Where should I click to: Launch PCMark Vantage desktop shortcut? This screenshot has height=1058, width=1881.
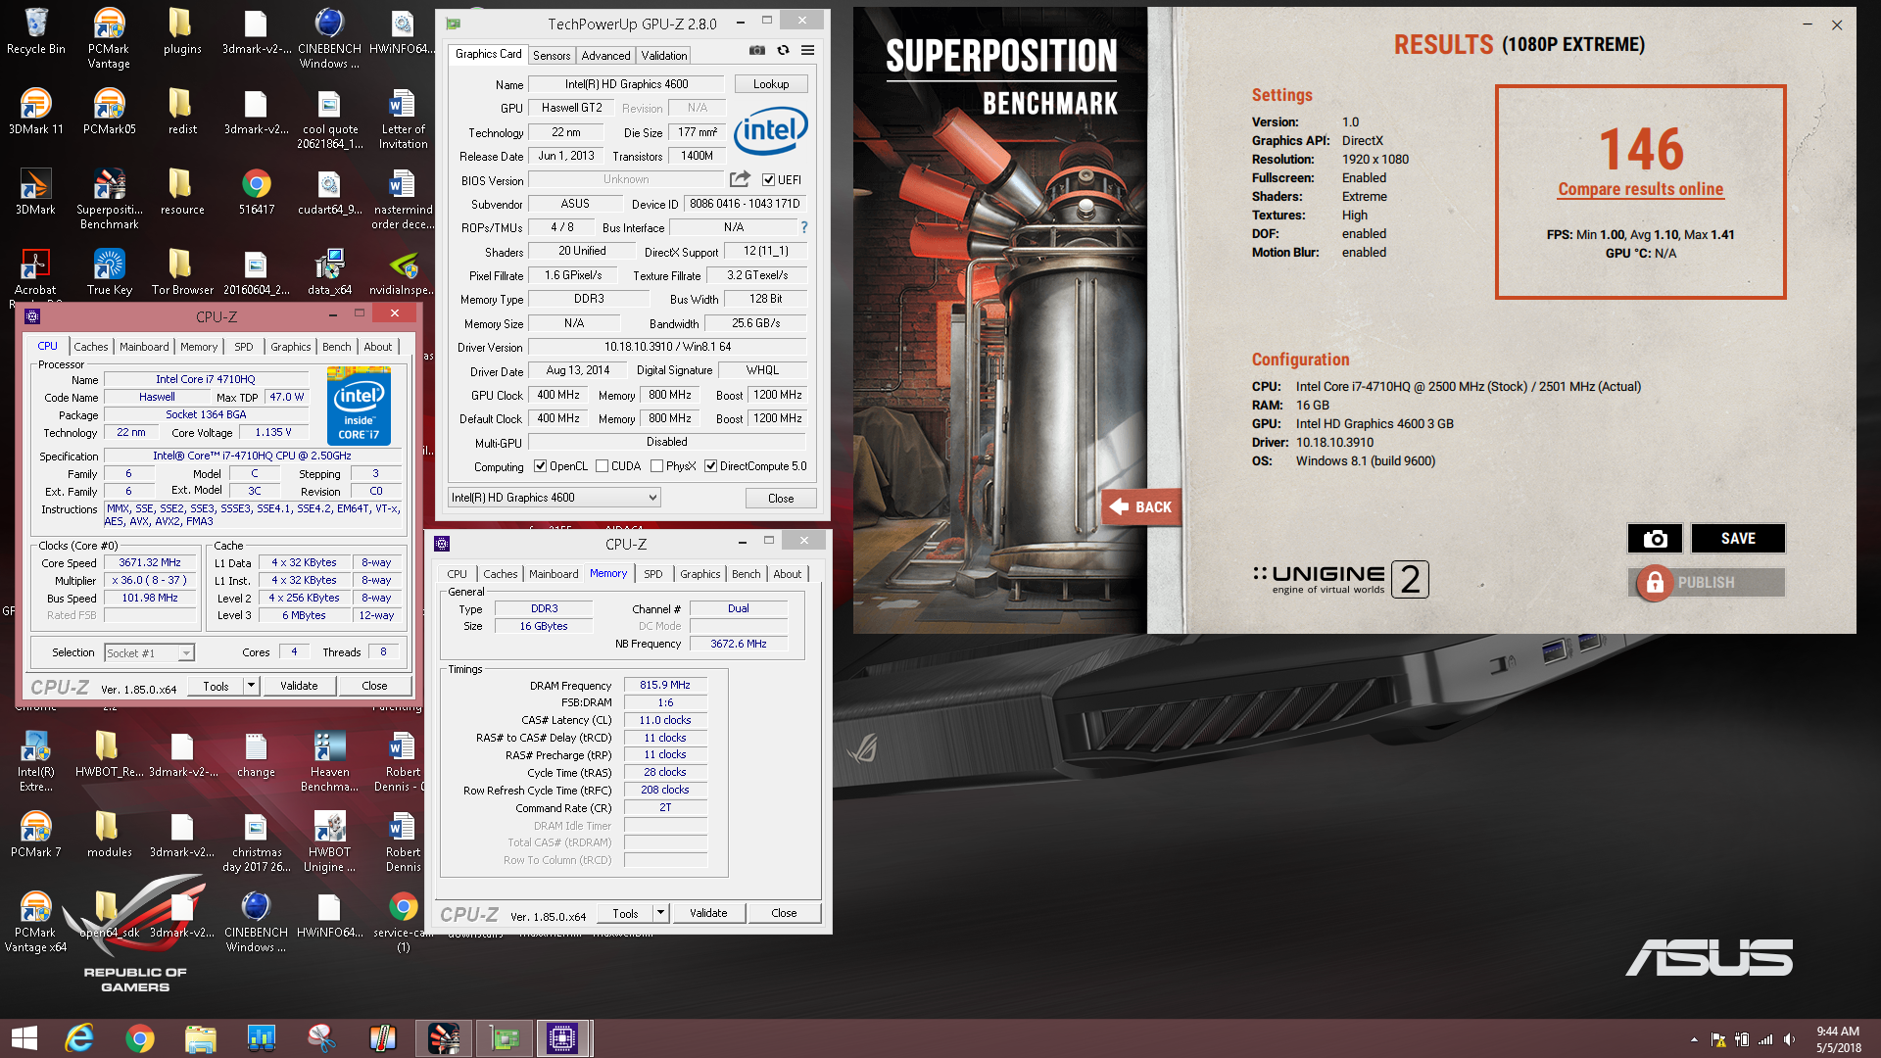click(109, 39)
